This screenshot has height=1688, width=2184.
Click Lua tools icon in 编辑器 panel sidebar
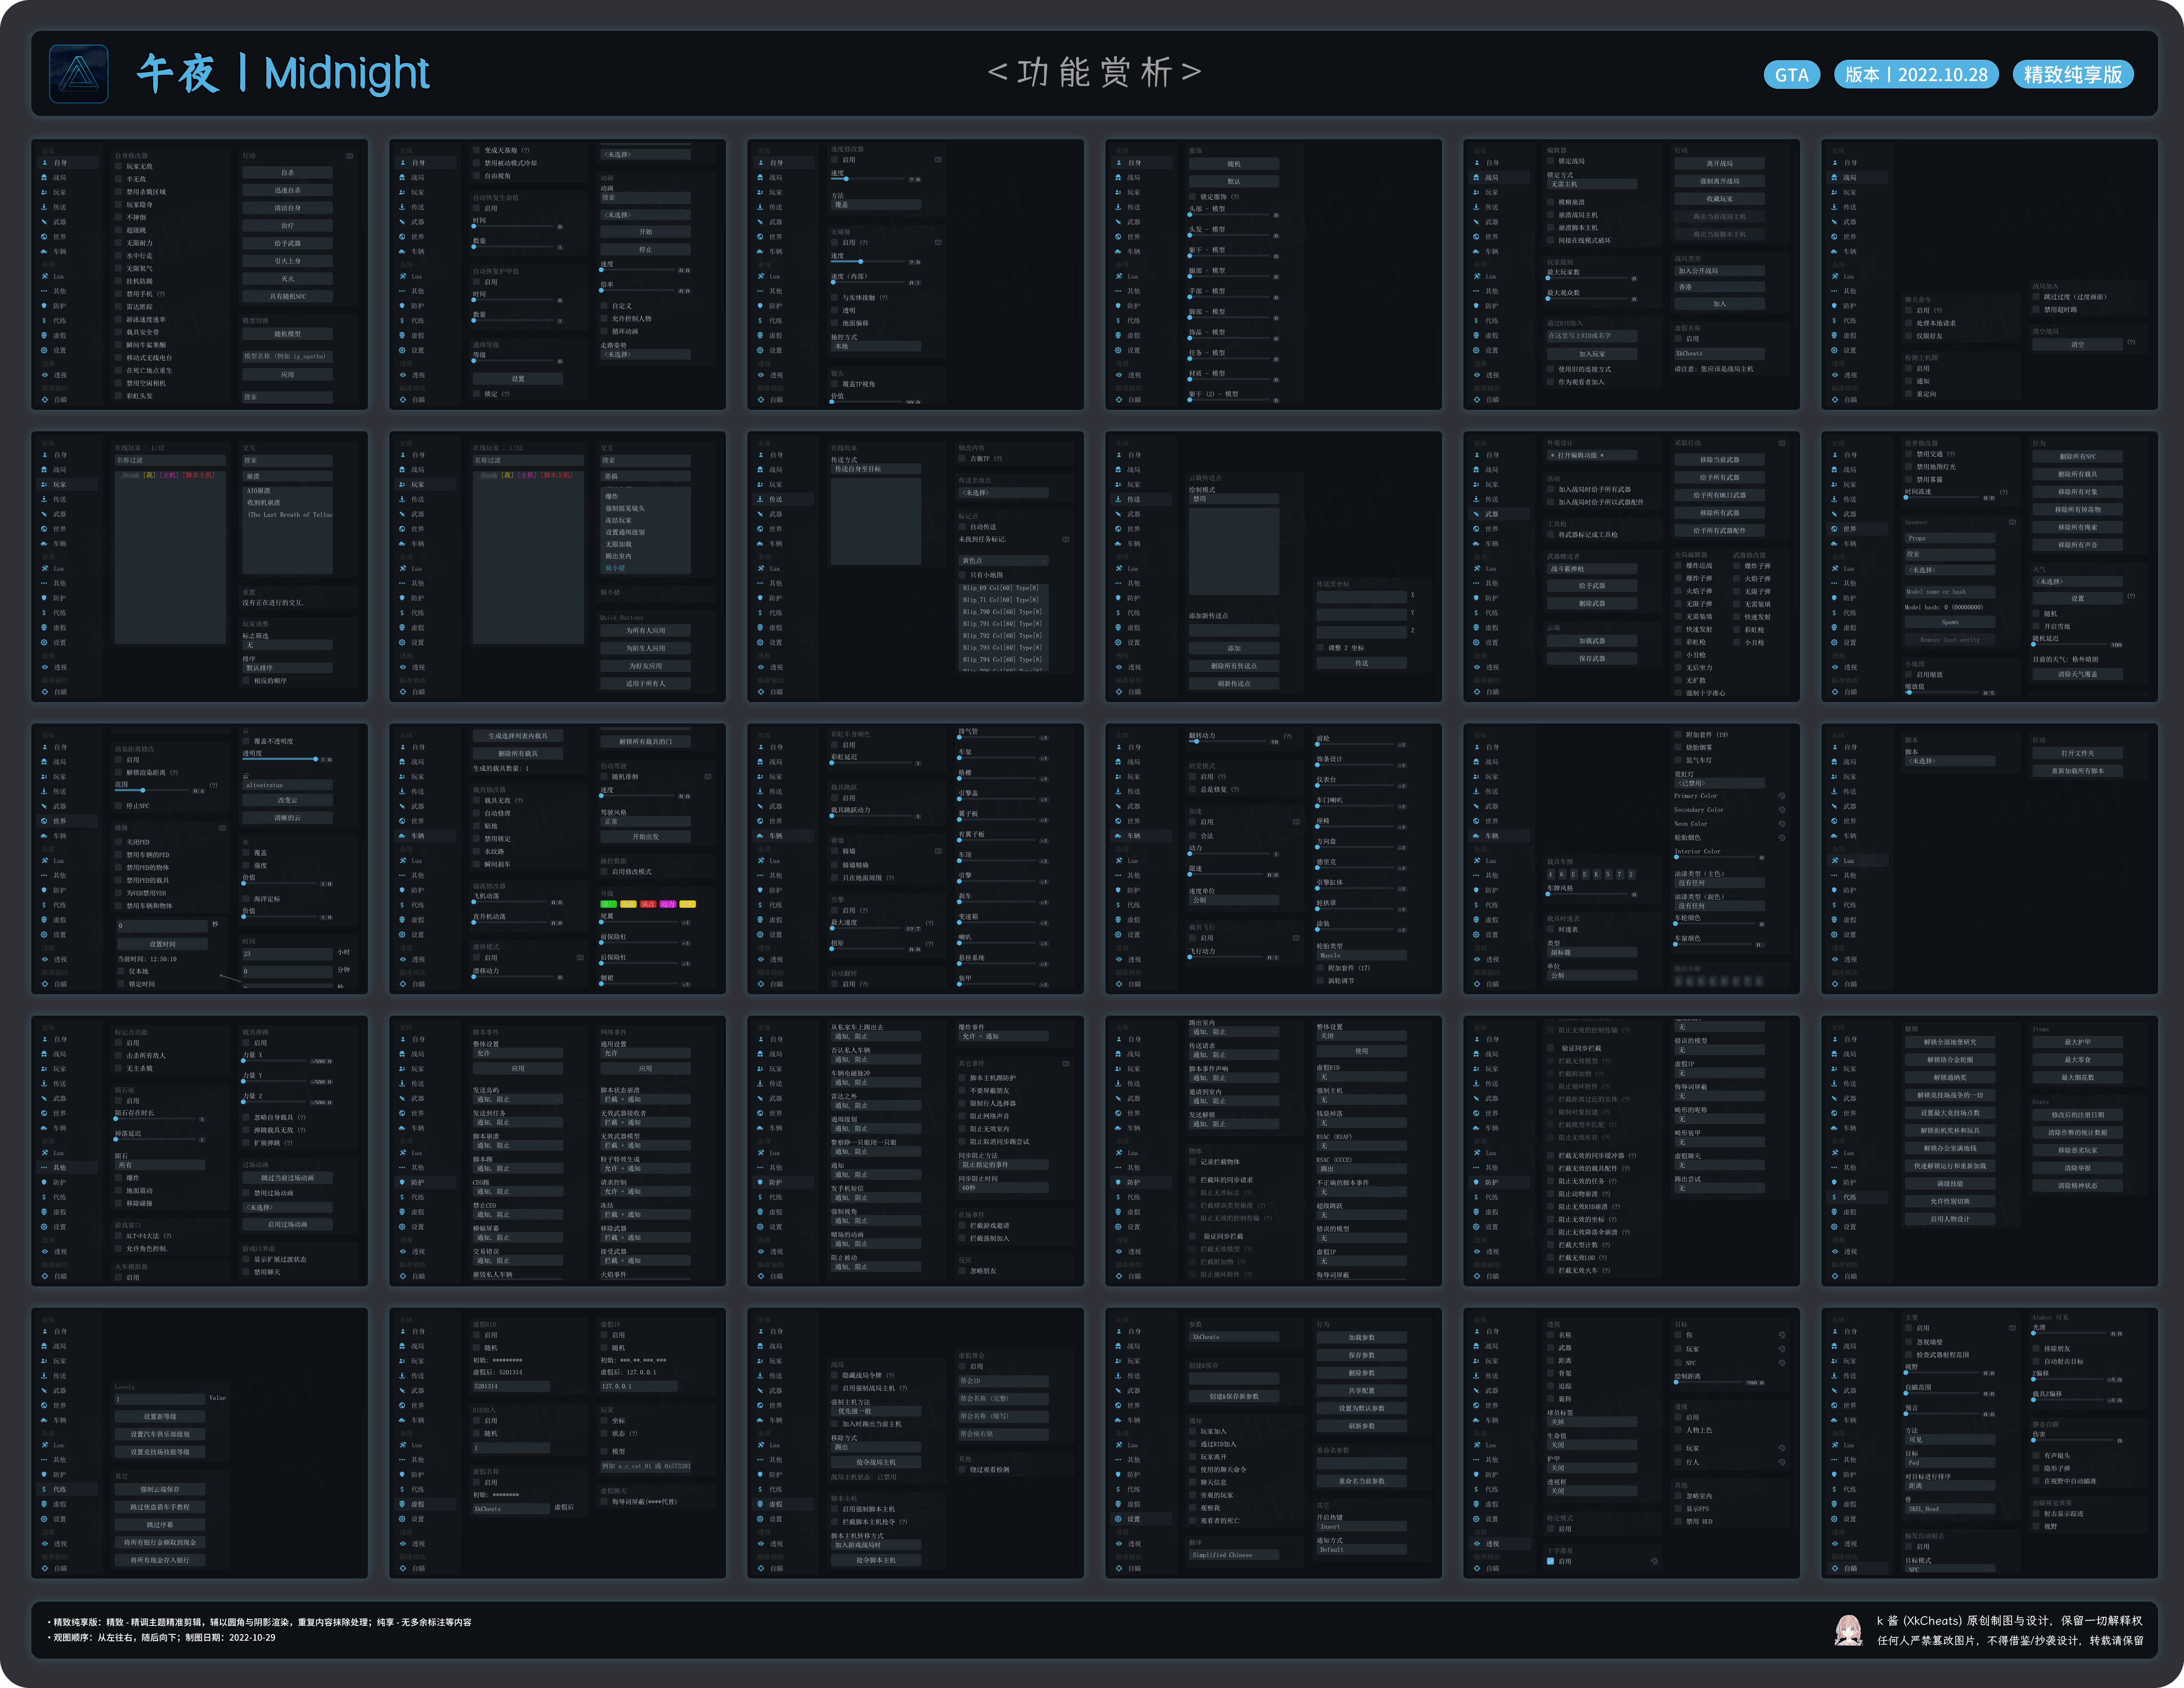tap(1477, 276)
